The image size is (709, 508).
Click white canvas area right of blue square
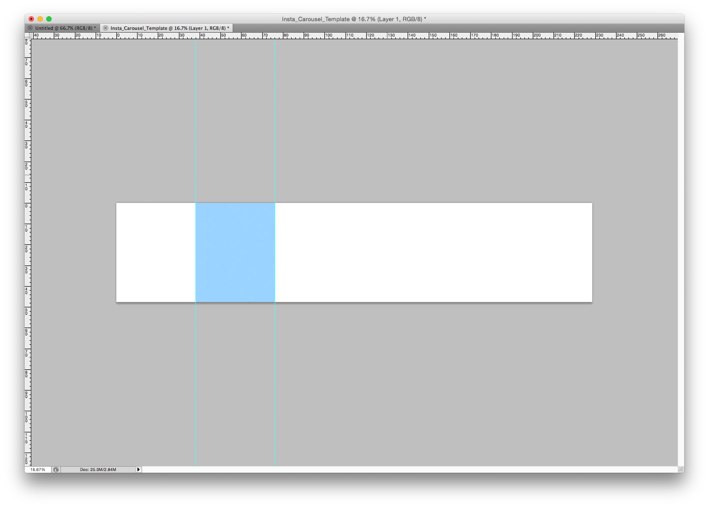pyautogui.click(x=432, y=252)
